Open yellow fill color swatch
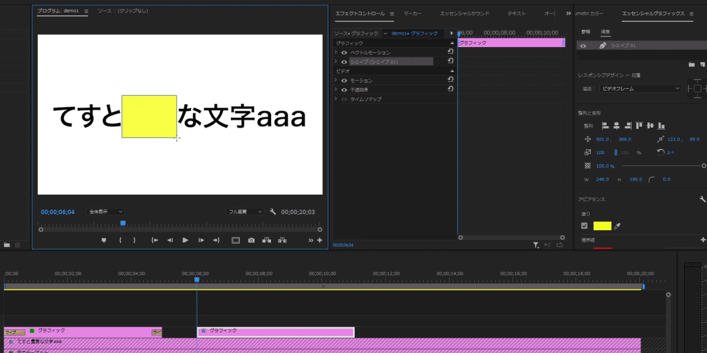 602,226
